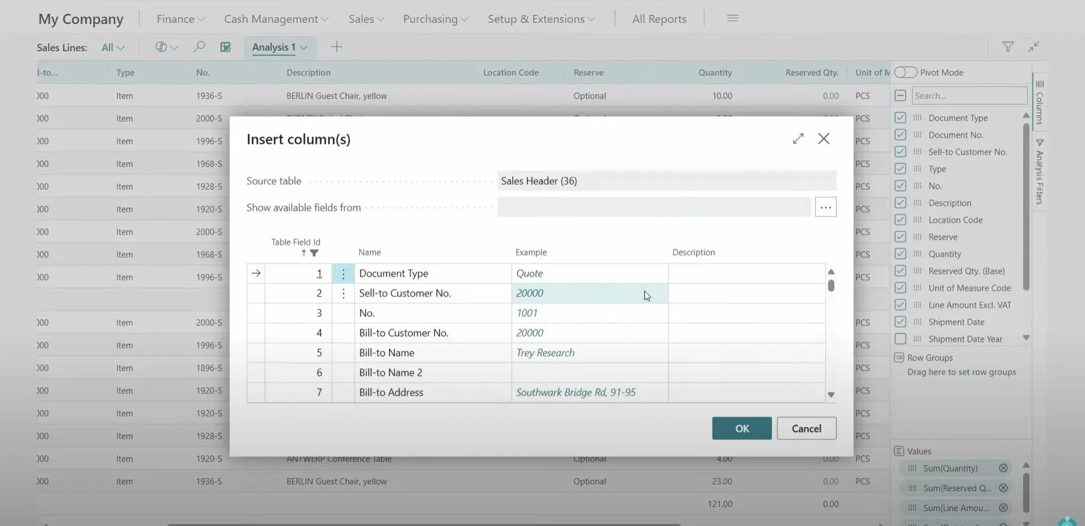Screen dimensions: 1085x526
Task: Select the Bill-to Customer No. field row
Action: [536, 333]
